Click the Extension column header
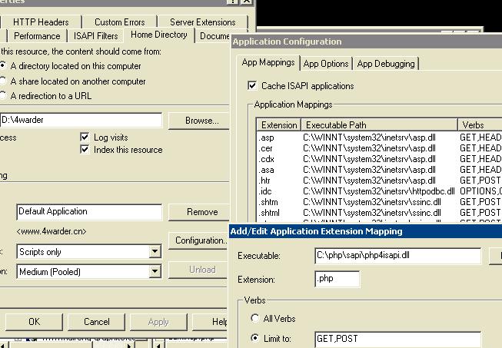 tap(278, 124)
